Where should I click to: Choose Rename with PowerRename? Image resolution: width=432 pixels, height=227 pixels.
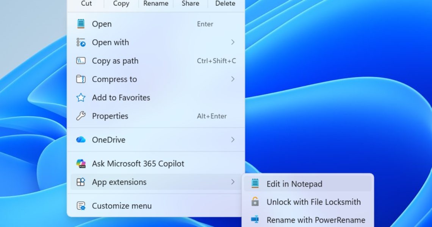click(307, 219)
